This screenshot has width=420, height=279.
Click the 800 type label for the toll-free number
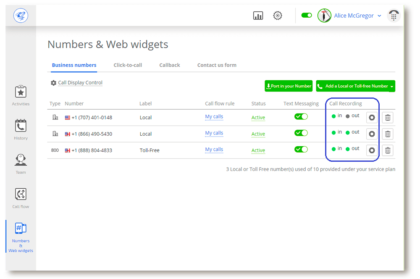[55, 150]
